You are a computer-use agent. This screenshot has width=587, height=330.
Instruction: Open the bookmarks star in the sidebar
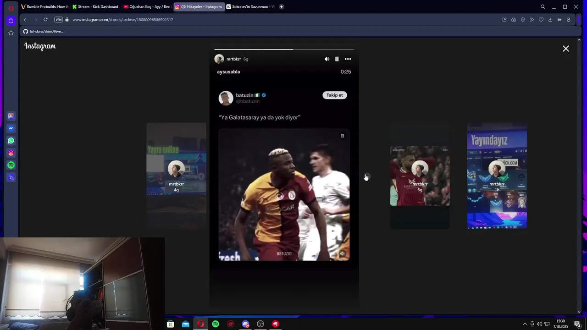tap(11, 33)
